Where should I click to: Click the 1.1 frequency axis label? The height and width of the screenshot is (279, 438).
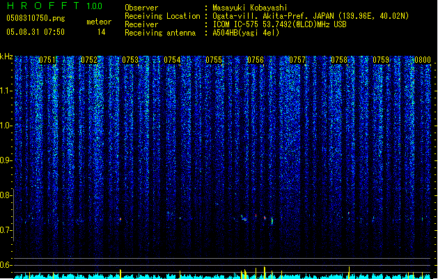[x=6, y=91]
